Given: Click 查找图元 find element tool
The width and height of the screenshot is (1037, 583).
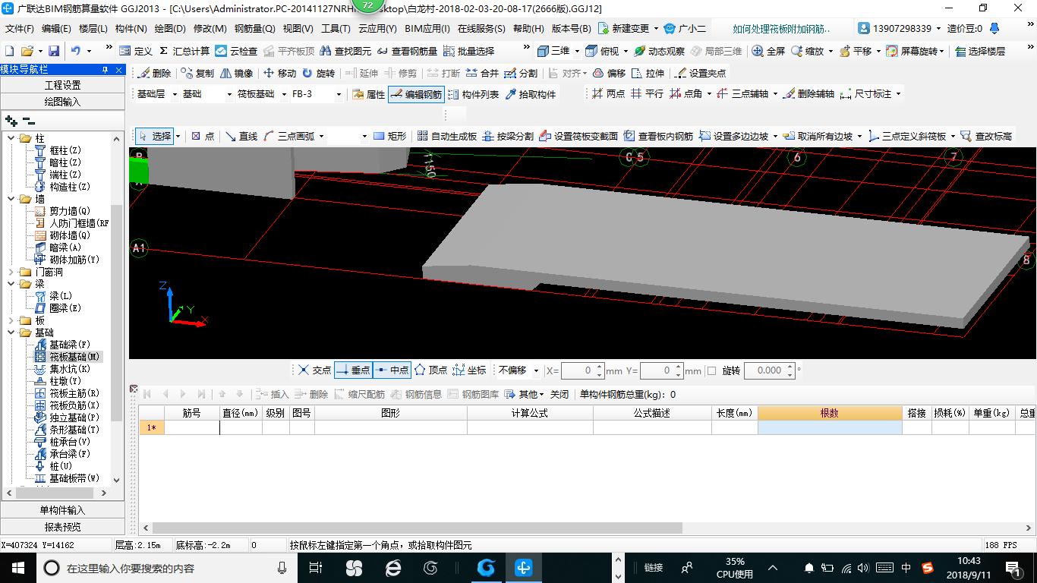Looking at the screenshot, I should click(346, 51).
